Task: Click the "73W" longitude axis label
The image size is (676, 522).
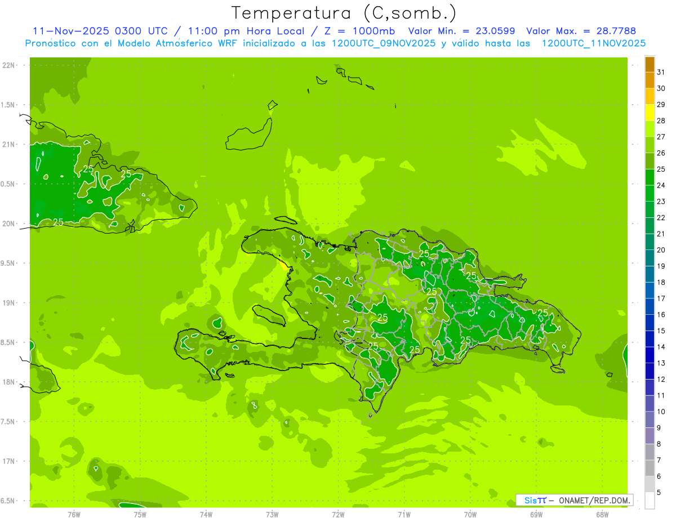Action: pyautogui.click(x=272, y=515)
